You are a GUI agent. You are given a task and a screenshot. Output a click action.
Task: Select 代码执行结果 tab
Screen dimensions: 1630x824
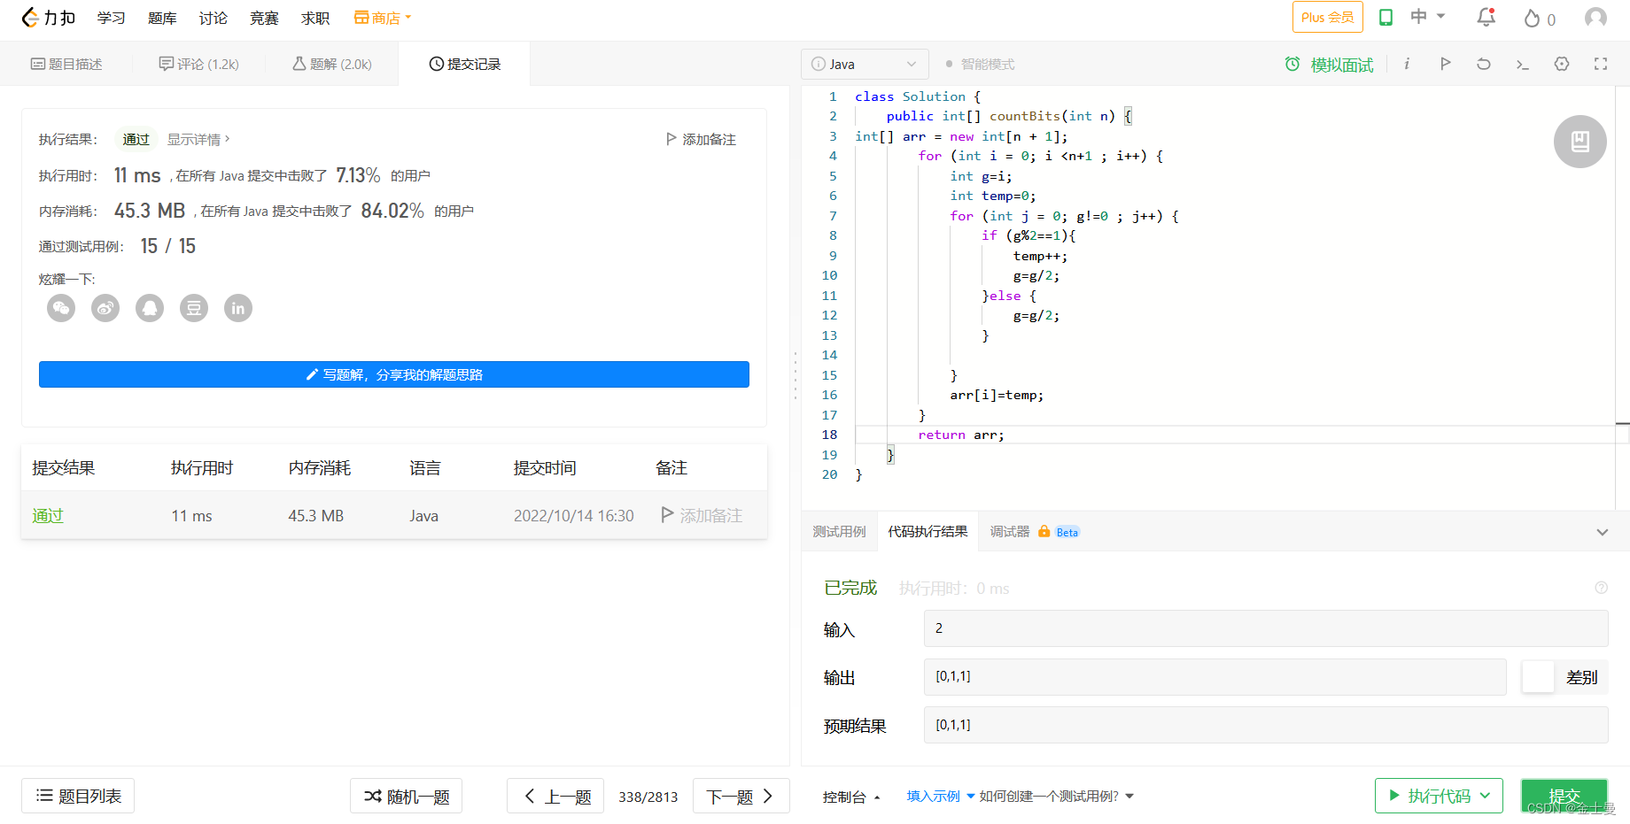point(928,531)
